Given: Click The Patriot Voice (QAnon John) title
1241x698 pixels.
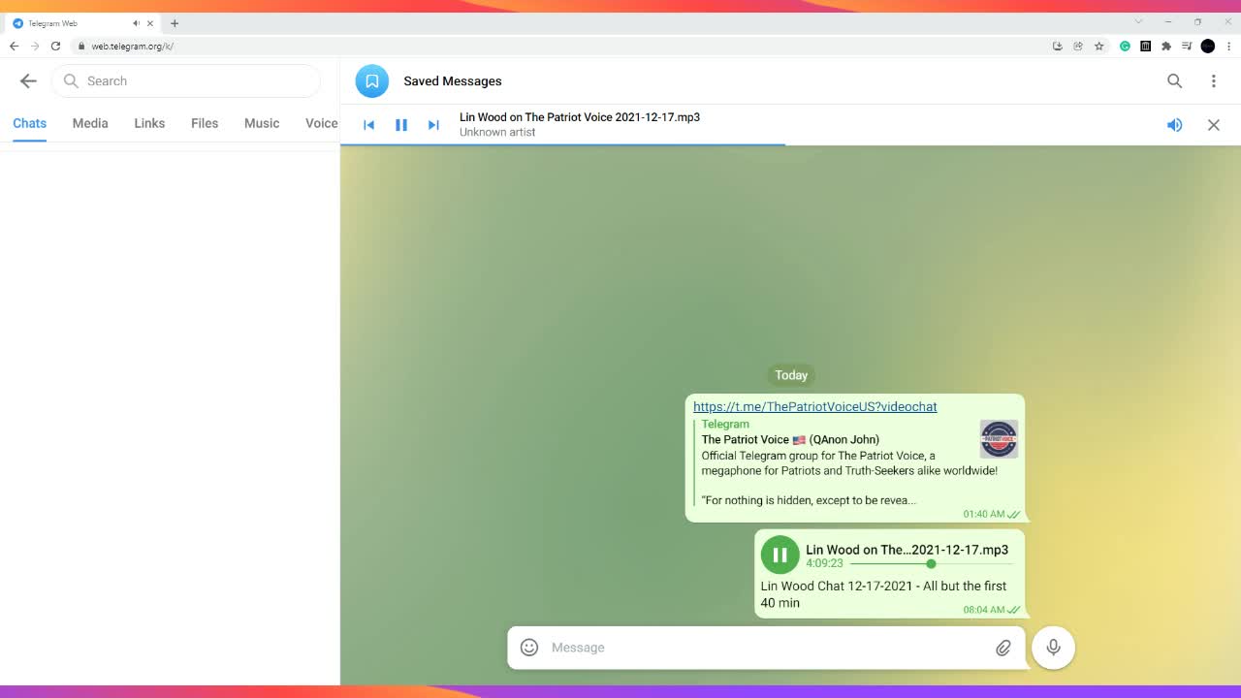Looking at the screenshot, I should click(x=790, y=439).
